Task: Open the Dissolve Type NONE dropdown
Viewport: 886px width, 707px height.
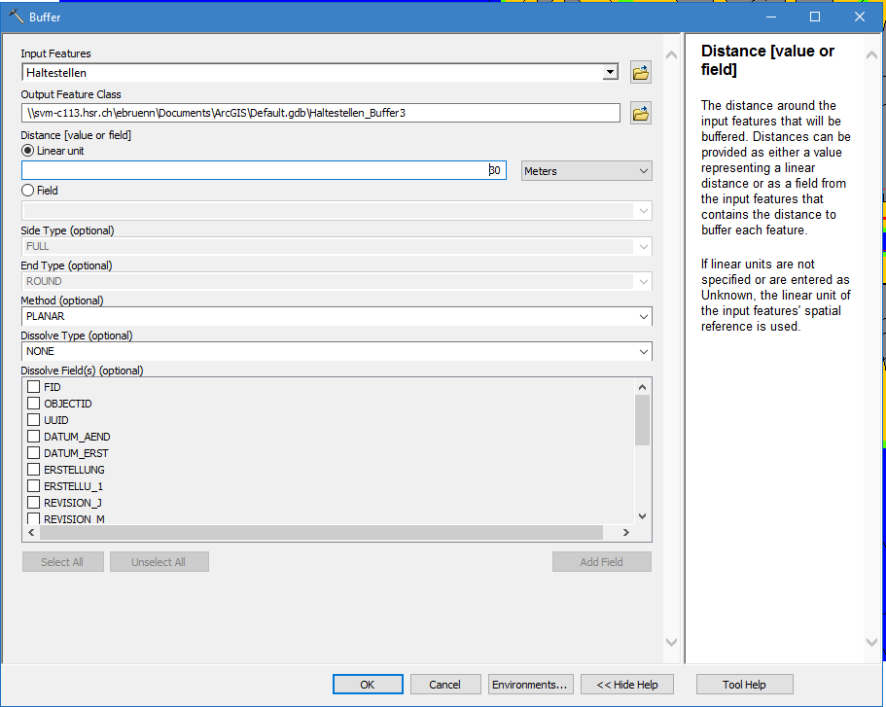Action: [x=643, y=352]
